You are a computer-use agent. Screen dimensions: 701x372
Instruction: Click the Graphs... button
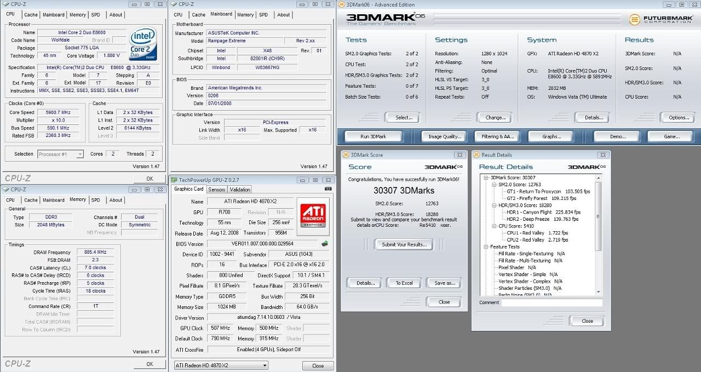(551, 136)
